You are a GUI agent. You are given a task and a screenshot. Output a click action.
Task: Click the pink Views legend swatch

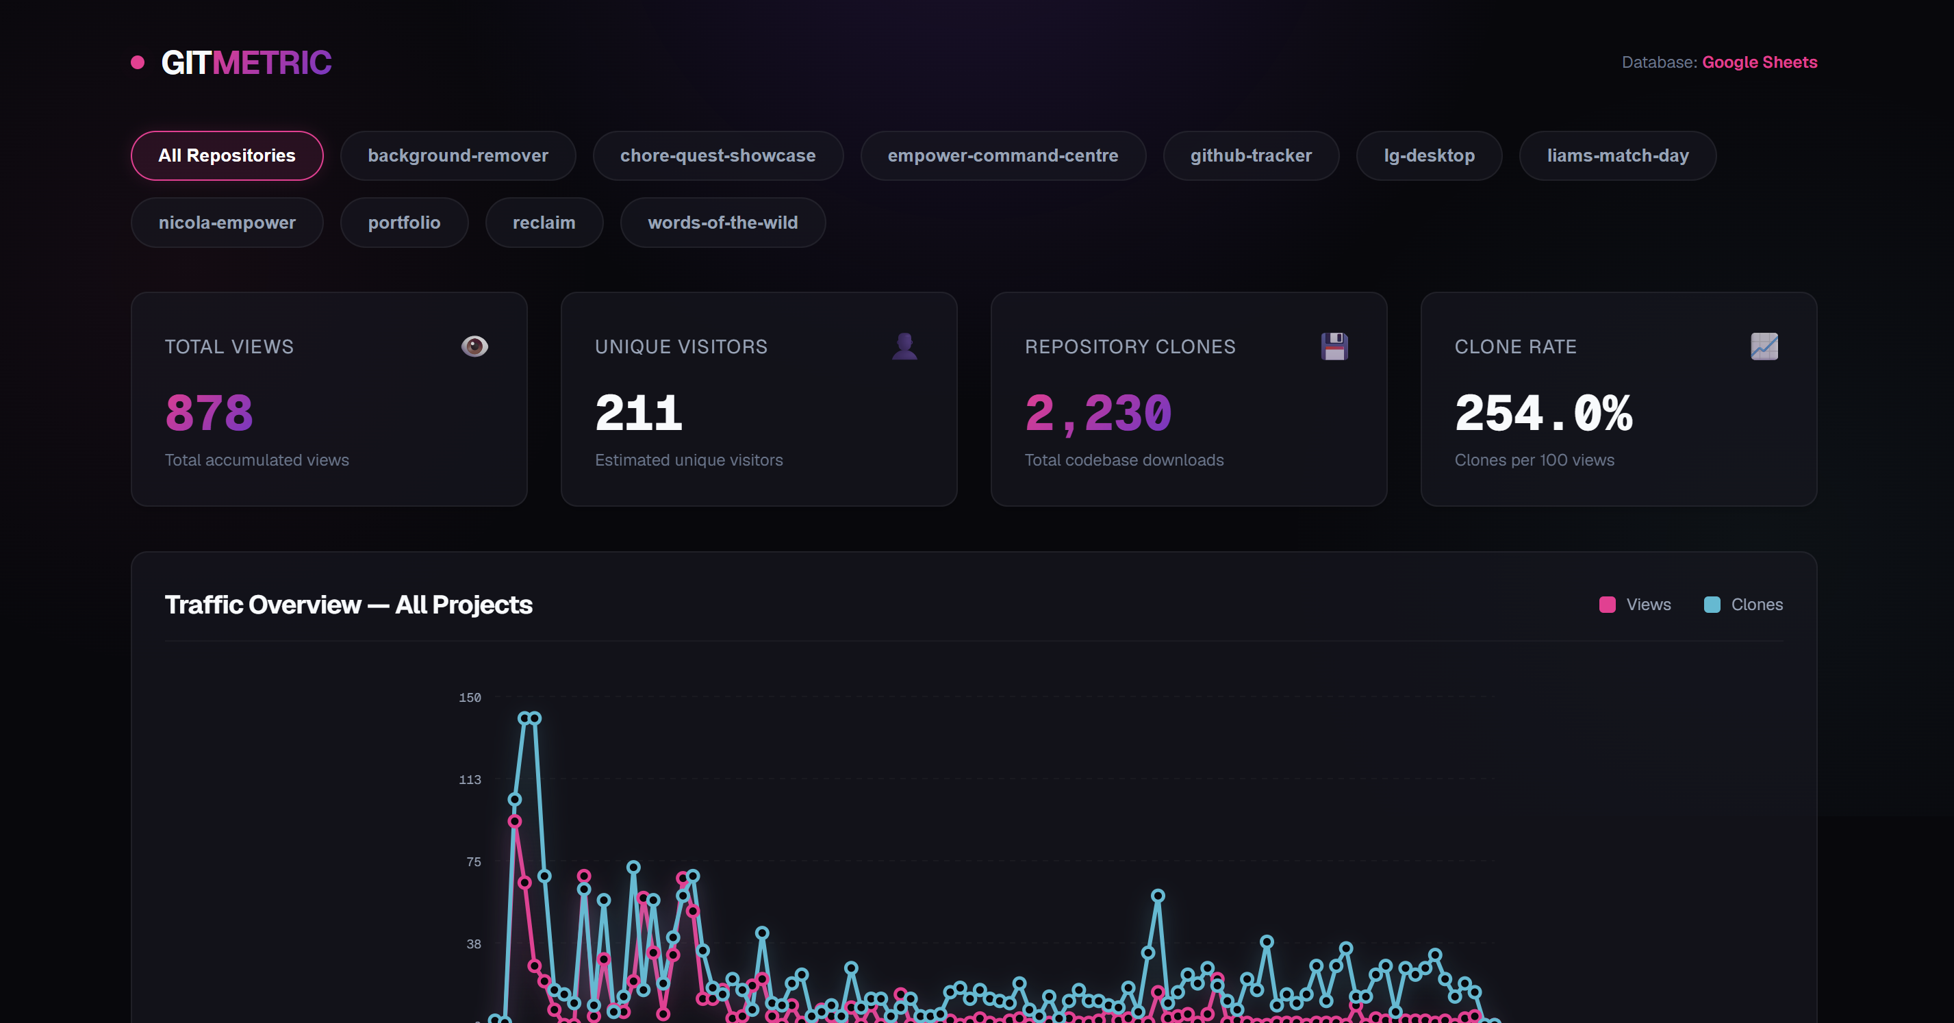point(1608,605)
